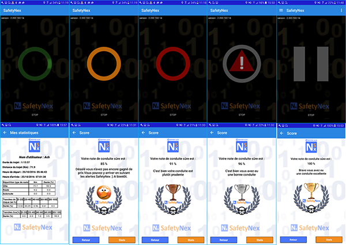Screen dimensions: 346x245
Task: Tap the orange smiley face award
Action: tap(104, 192)
